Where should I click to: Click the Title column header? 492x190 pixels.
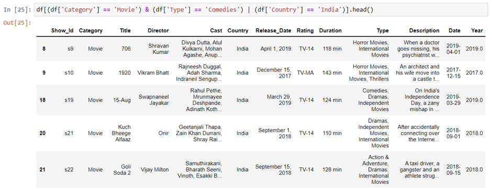125,31
